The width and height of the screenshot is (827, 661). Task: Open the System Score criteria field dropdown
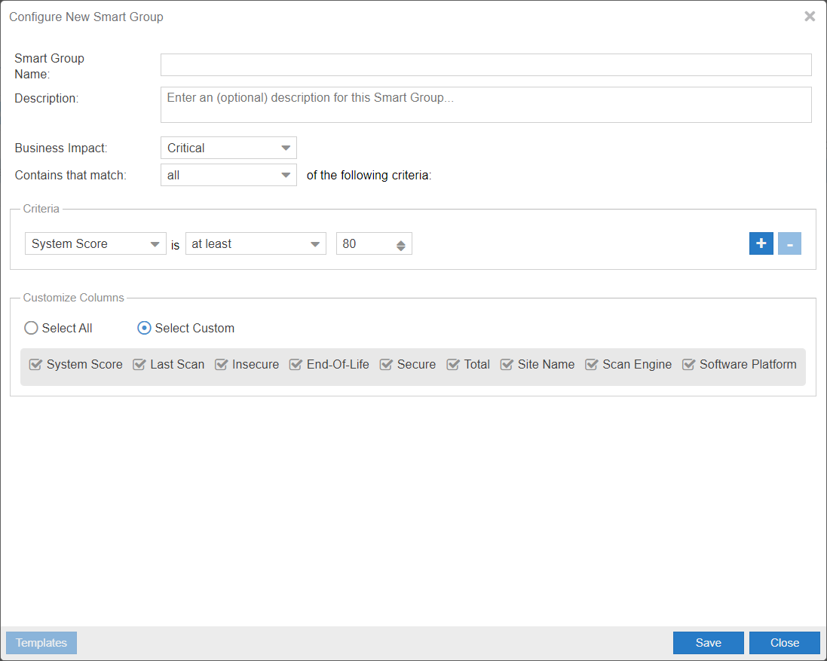coord(96,243)
